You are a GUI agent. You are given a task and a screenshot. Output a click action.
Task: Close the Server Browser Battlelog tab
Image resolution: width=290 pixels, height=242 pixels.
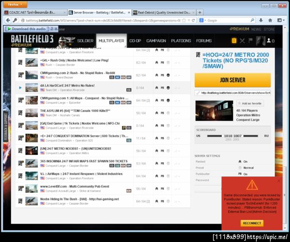coord(129,13)
